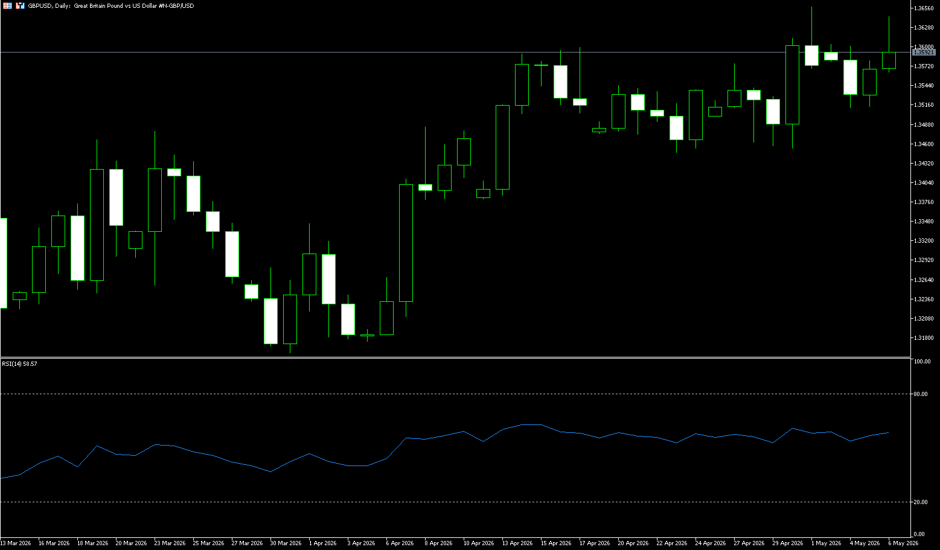Click the 1.34040 price scale label
940x550 pixels.
pyautogui.click(x=924, y=182)
